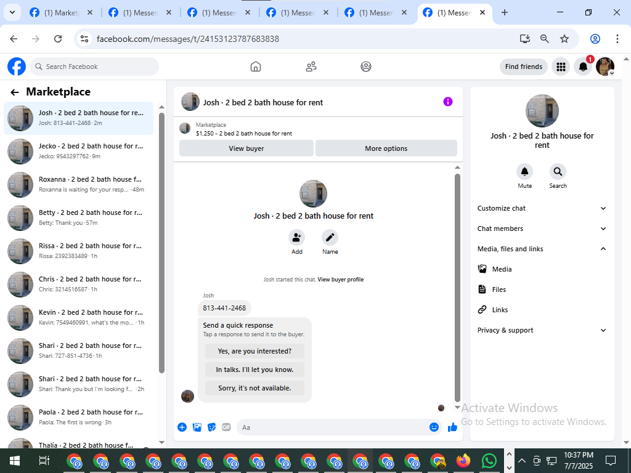
Task: Open Kevin conversation in list
Action: pyautogui.click(x=78, y=317)
